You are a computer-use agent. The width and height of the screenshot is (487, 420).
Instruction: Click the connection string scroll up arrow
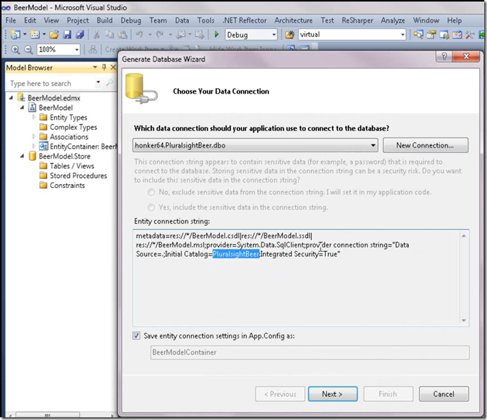[x=464, y=236]
